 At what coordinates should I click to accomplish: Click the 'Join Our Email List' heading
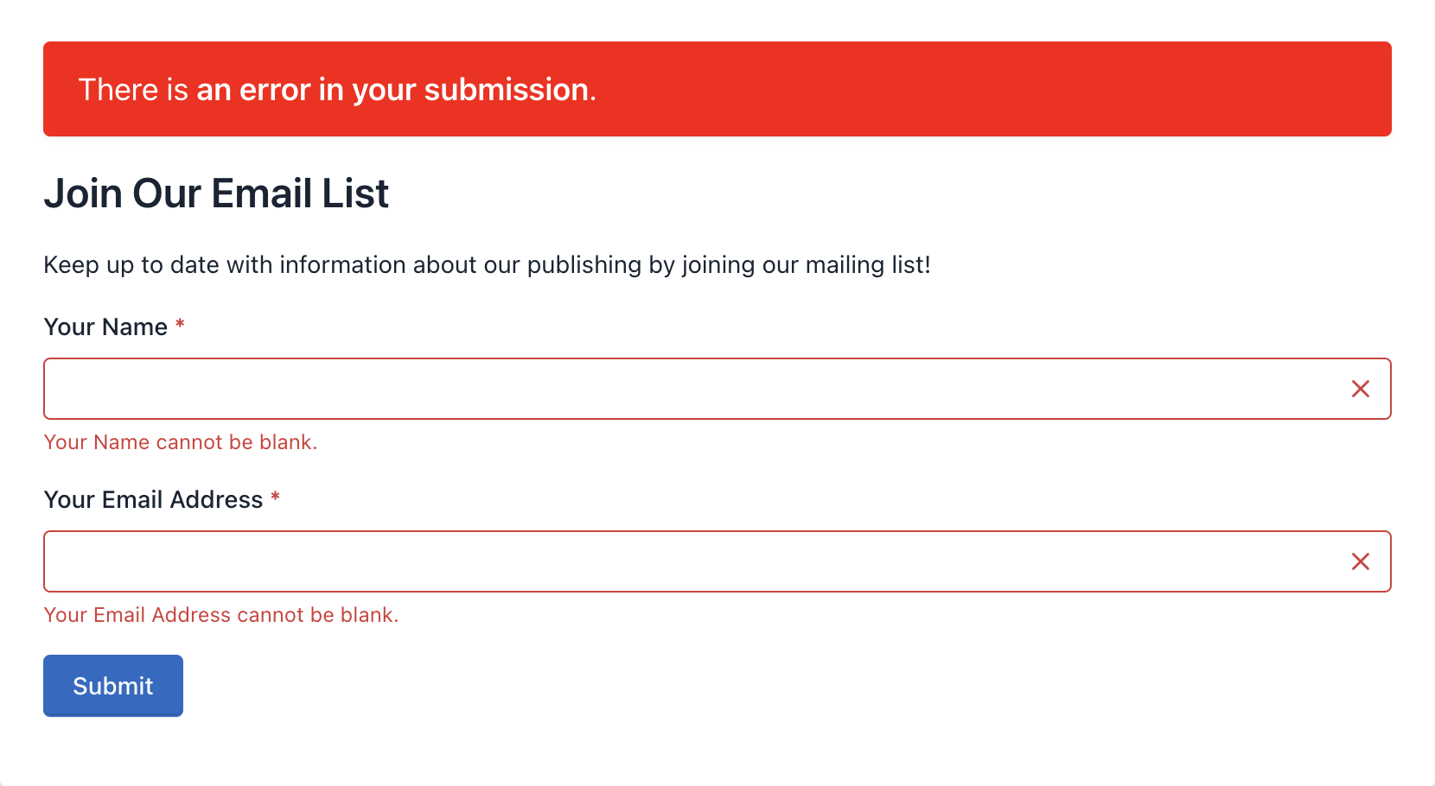point(216,193)
